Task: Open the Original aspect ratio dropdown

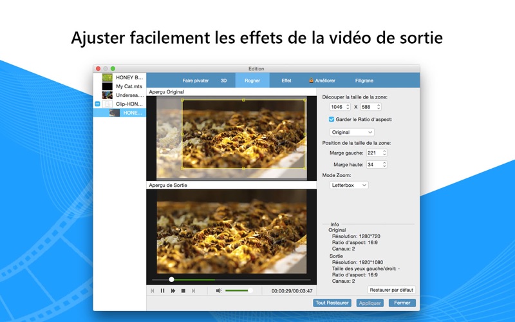Action: 351,132
